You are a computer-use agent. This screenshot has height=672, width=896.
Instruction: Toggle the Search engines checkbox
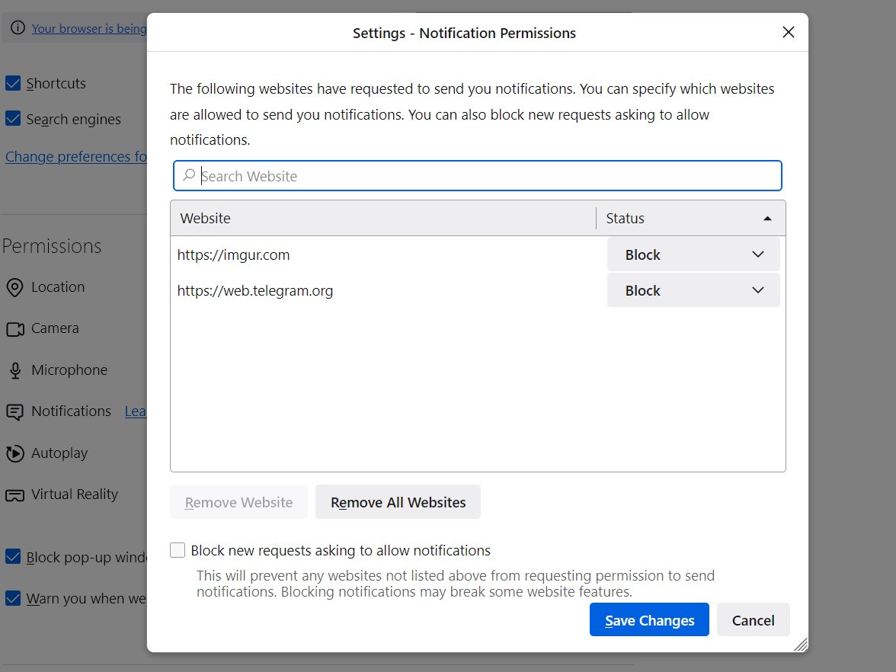13,119
